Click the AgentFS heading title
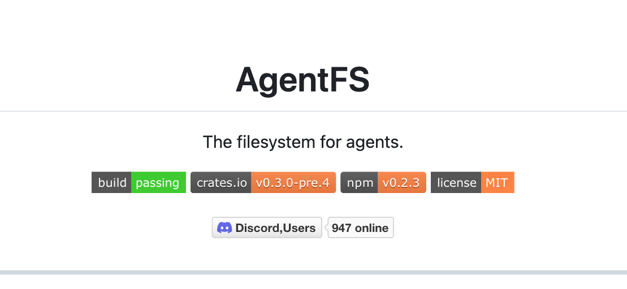The image size is (627, 289). coord(302,80)
